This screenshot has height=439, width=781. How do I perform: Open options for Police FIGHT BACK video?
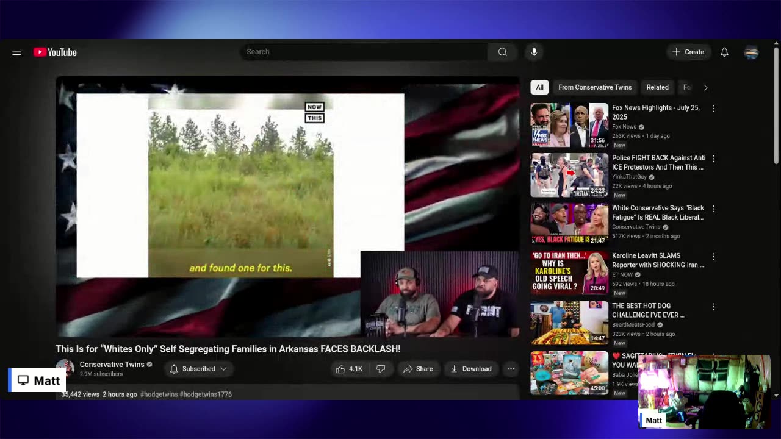click(713, 159)
